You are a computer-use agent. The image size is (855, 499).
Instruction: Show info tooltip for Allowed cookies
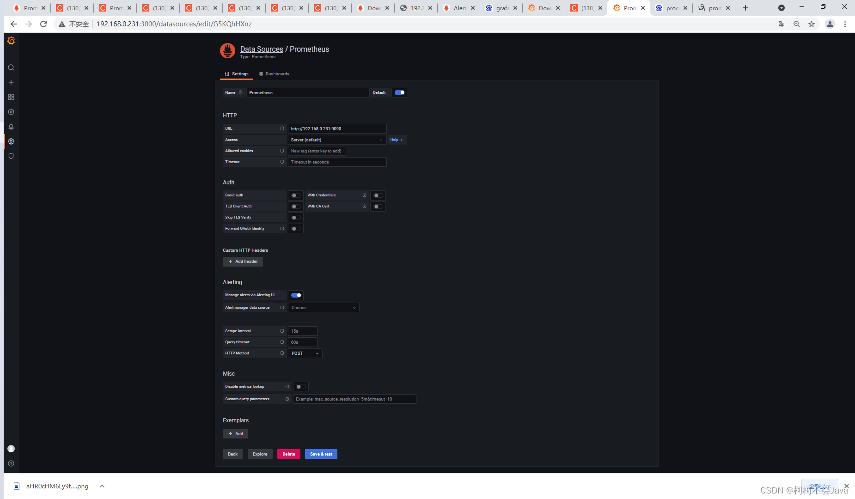[282, 151]
